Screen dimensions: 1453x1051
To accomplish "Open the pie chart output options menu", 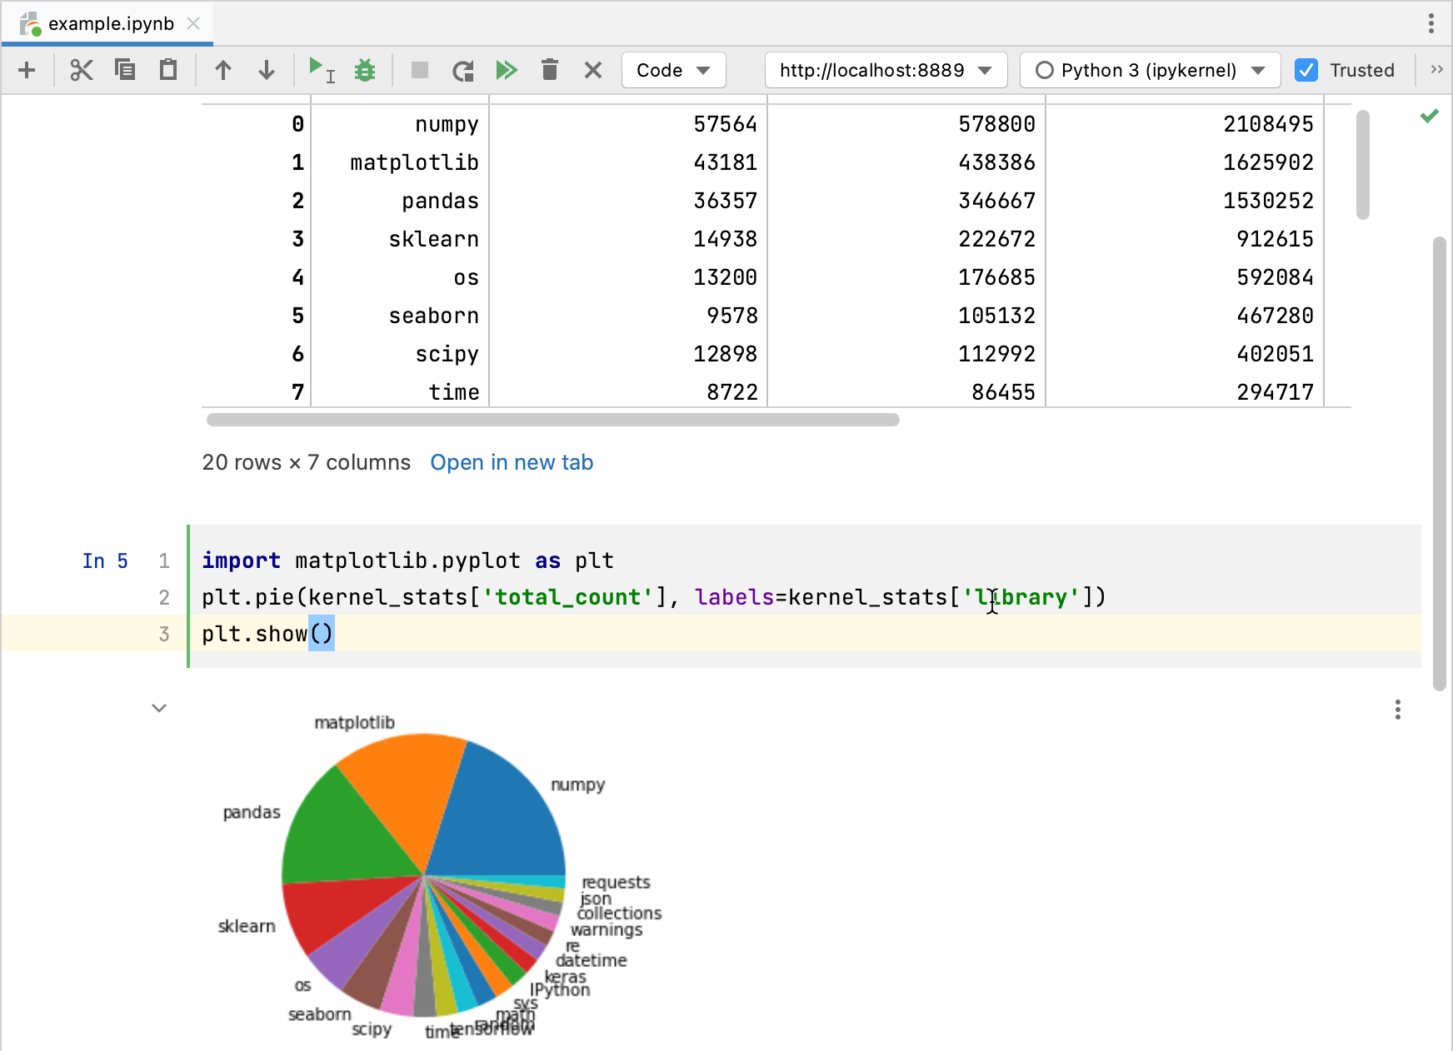I will tap(1397, 710).
